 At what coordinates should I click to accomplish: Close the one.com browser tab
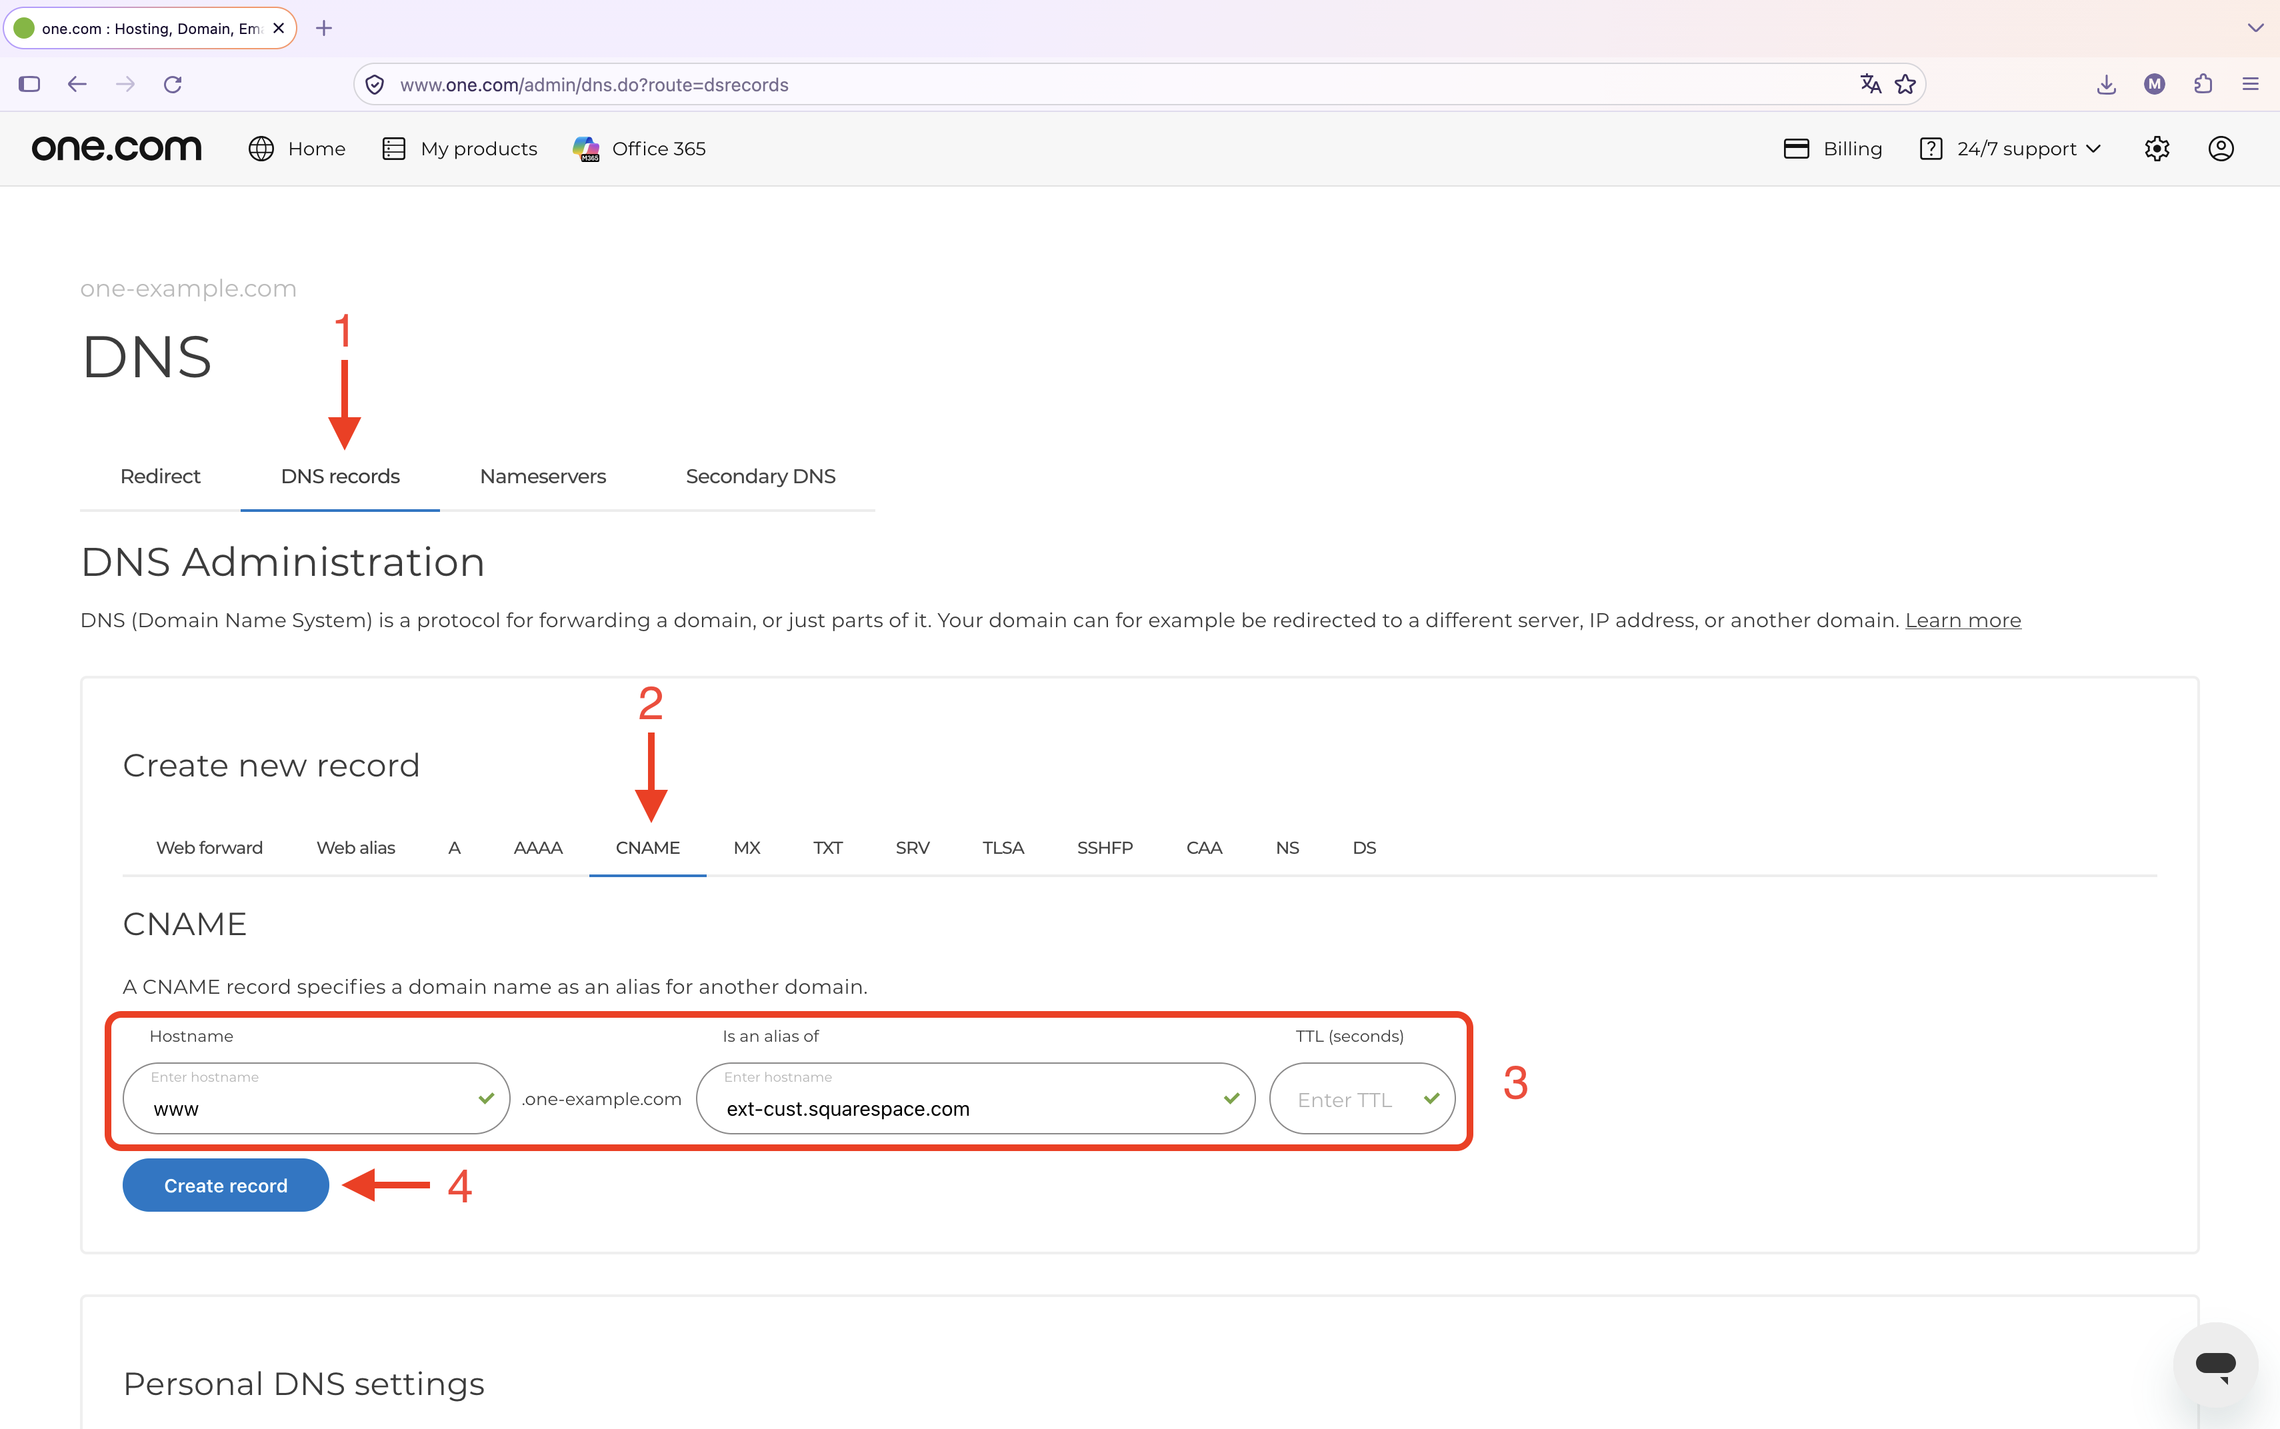(x=279, y=29)
